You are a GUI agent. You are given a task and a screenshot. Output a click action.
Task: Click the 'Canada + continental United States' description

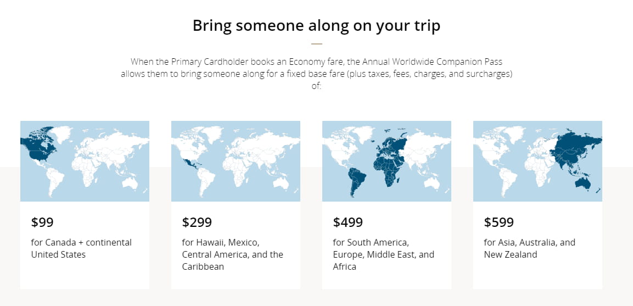point(81,248)
